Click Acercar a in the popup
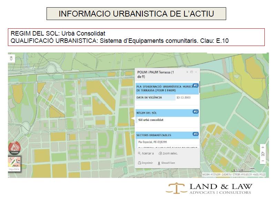Screen dimensions: 271x199 click(145, 153)
